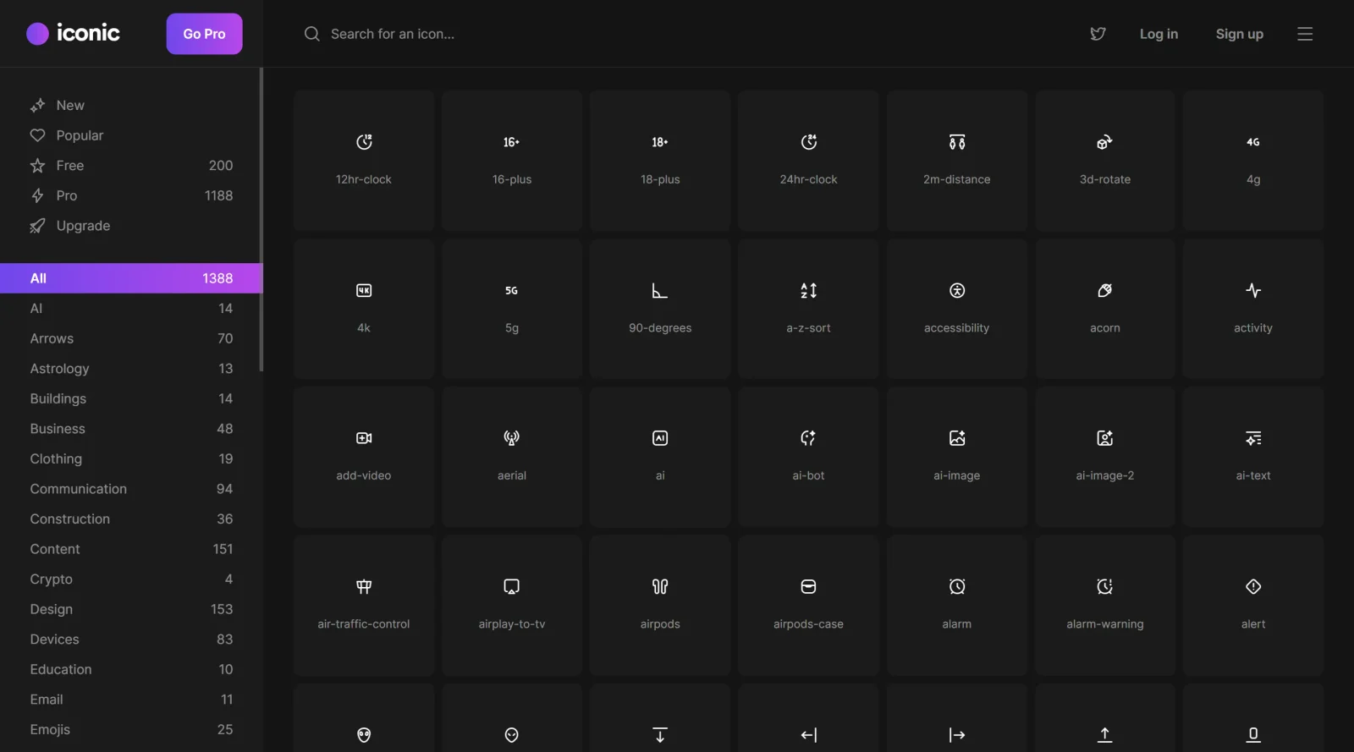This screenshot has width=1354, height=752.
Task: Select the Astrology category
Action: tap(131, 369)
